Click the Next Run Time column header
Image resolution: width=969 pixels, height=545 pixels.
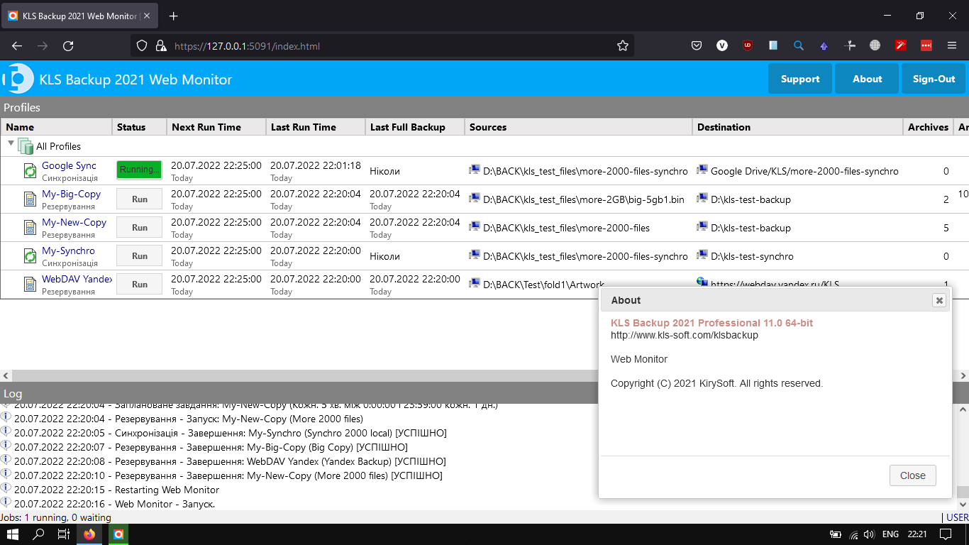[x=216, y=127]
